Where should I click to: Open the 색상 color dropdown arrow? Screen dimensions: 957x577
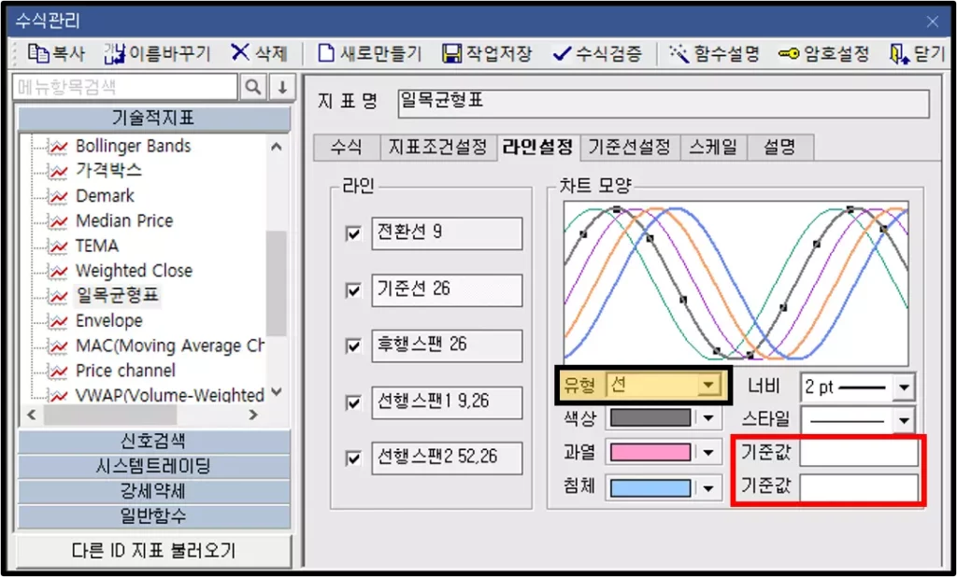tap(708, 418)
